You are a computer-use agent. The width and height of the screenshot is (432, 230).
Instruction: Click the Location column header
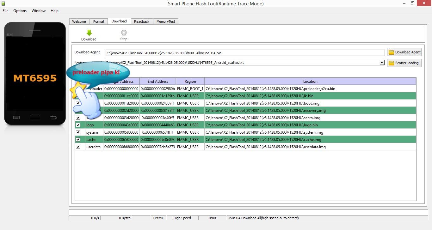[x=310, y=81]
